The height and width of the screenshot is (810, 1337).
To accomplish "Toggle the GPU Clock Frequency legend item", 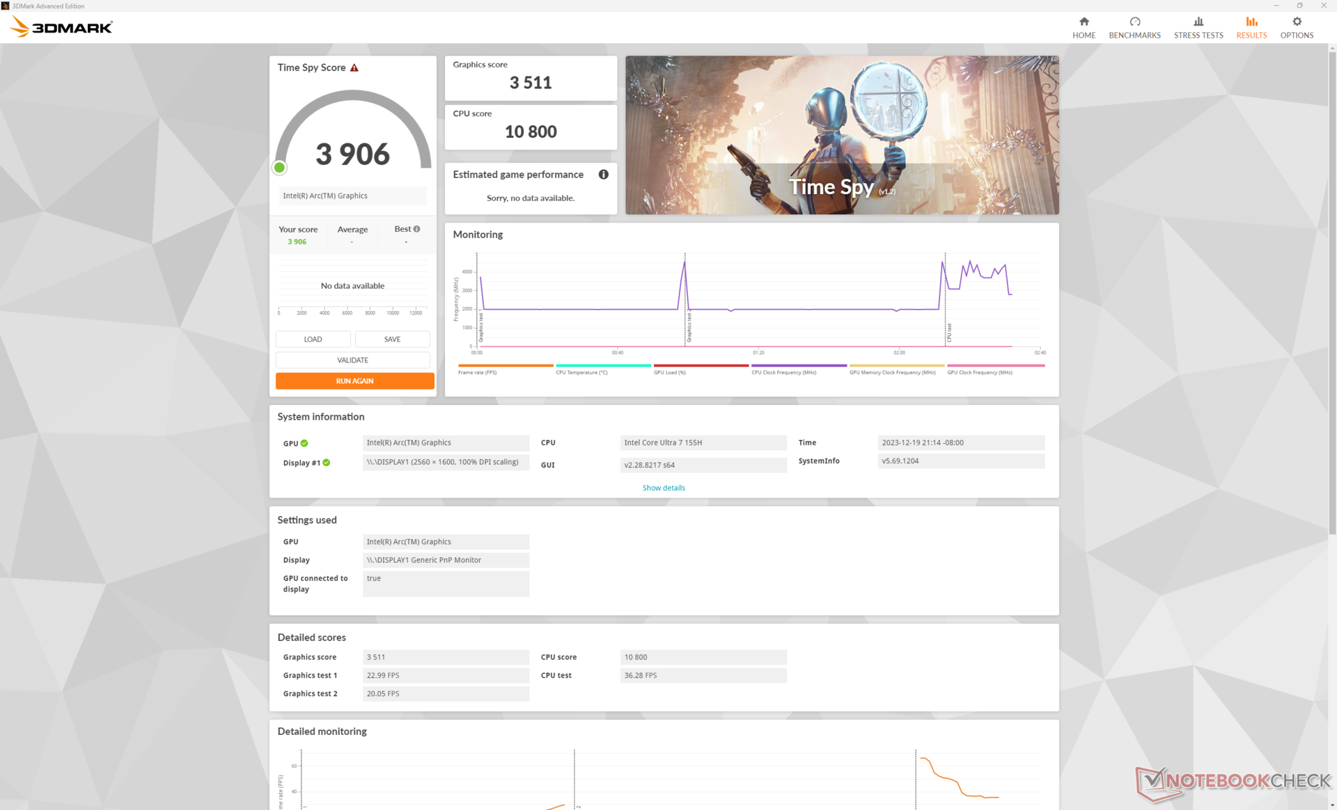I will coord(996,369).
